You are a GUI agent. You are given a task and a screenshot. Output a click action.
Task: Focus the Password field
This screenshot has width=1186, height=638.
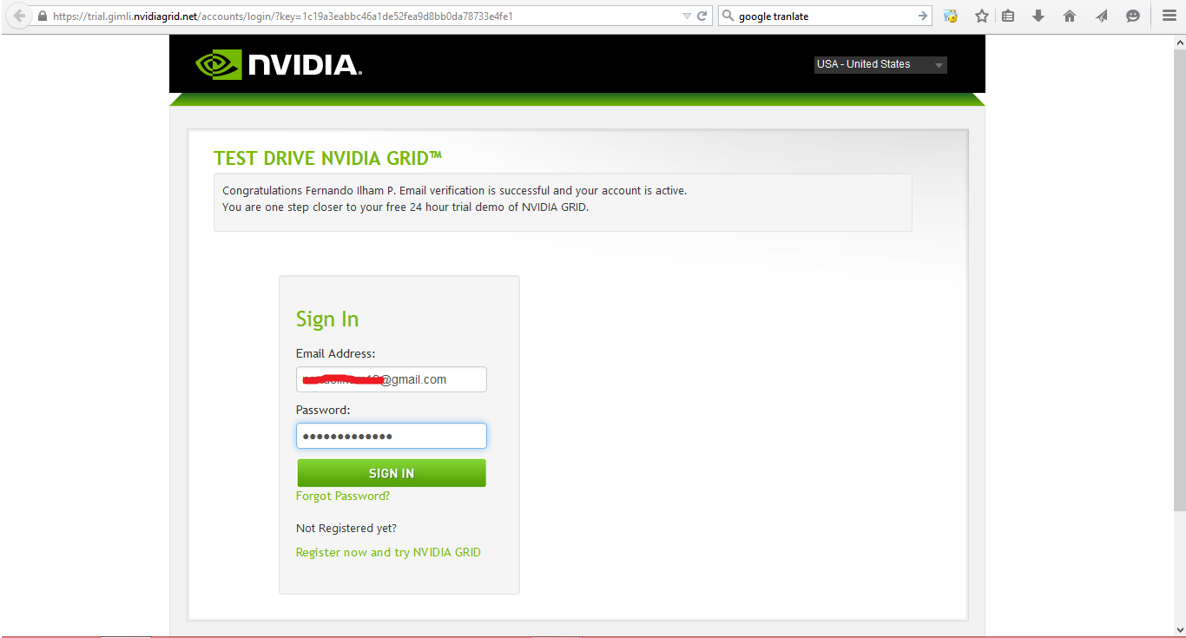(392, 436)
